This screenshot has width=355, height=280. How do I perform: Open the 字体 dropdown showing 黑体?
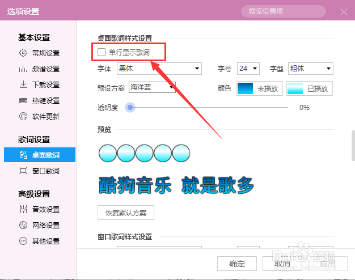click(159, 69)
